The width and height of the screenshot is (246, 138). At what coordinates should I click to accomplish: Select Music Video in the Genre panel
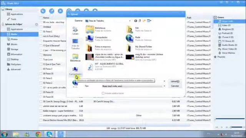point(228,49)
